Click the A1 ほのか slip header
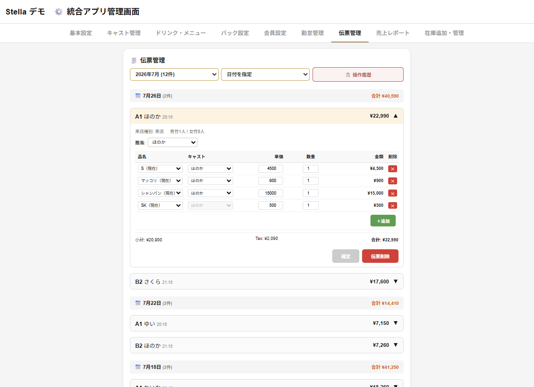This screenshot has width=534, height=387. tap(267, 116)
